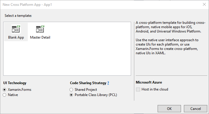This screenshot has width=209, height=114.
Task: Select the Master Detail template icon
Action: (x=40, y=29)
